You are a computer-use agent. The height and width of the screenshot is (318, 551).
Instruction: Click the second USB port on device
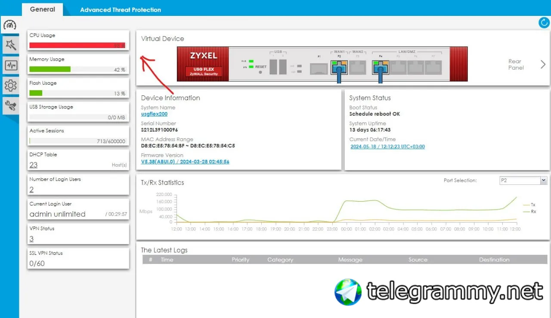tap(283, 67)
